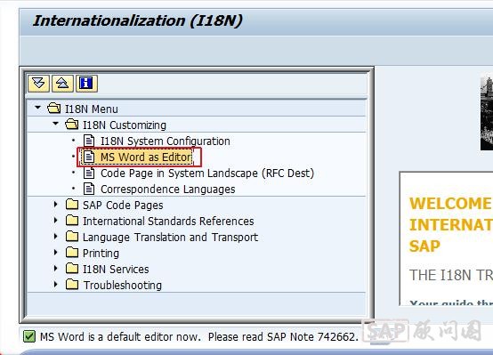This screenshot has width=493, height=355.
Task: Expand the I18N Services folder arrow
Action: click(x=56, y=268)
